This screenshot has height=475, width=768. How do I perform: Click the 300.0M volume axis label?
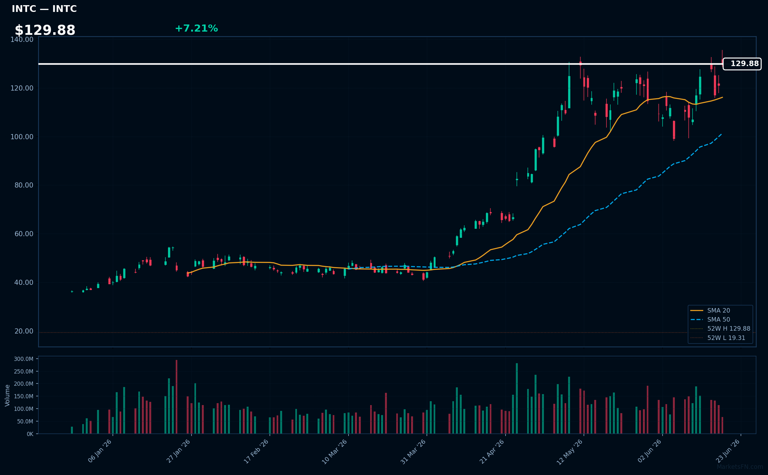point(24,359)
